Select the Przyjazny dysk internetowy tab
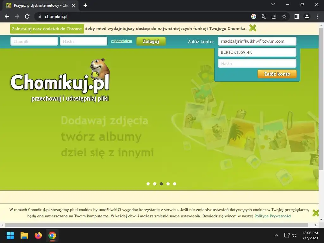The width and height of the screenshot is (324, 243). tap(41, 5)
